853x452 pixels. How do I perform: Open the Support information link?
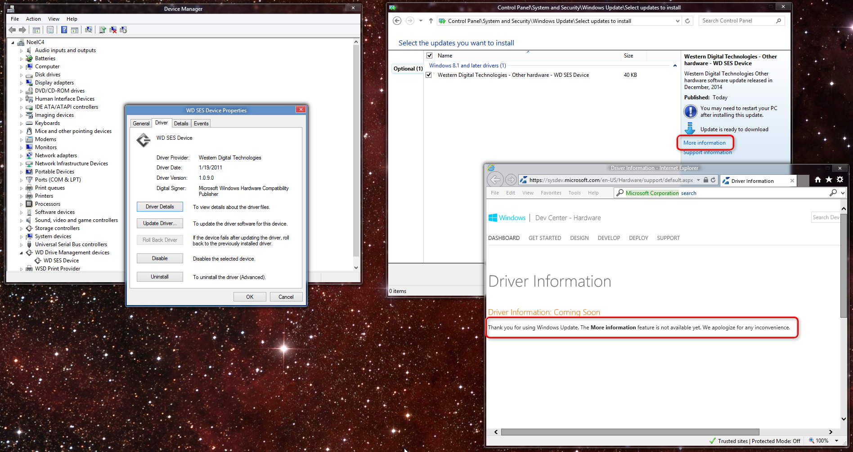click(x=707, y=152)
